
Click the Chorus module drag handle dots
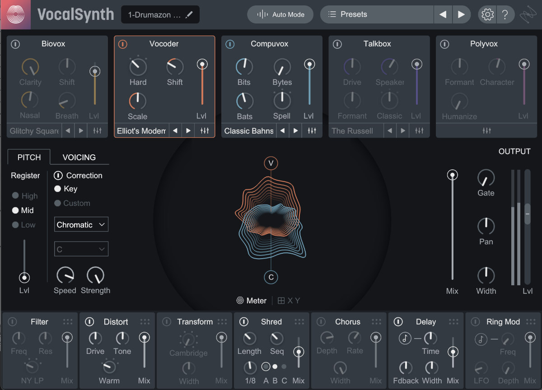tap(376, 322)
